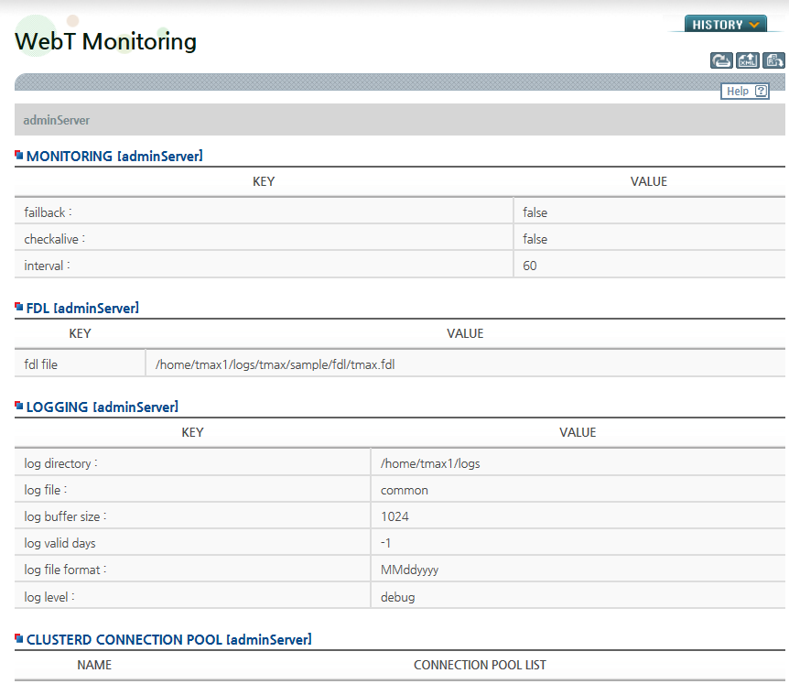Select the adminServer header bar
The height and width of the screenshot is (684, 789).
coord(399,120)
